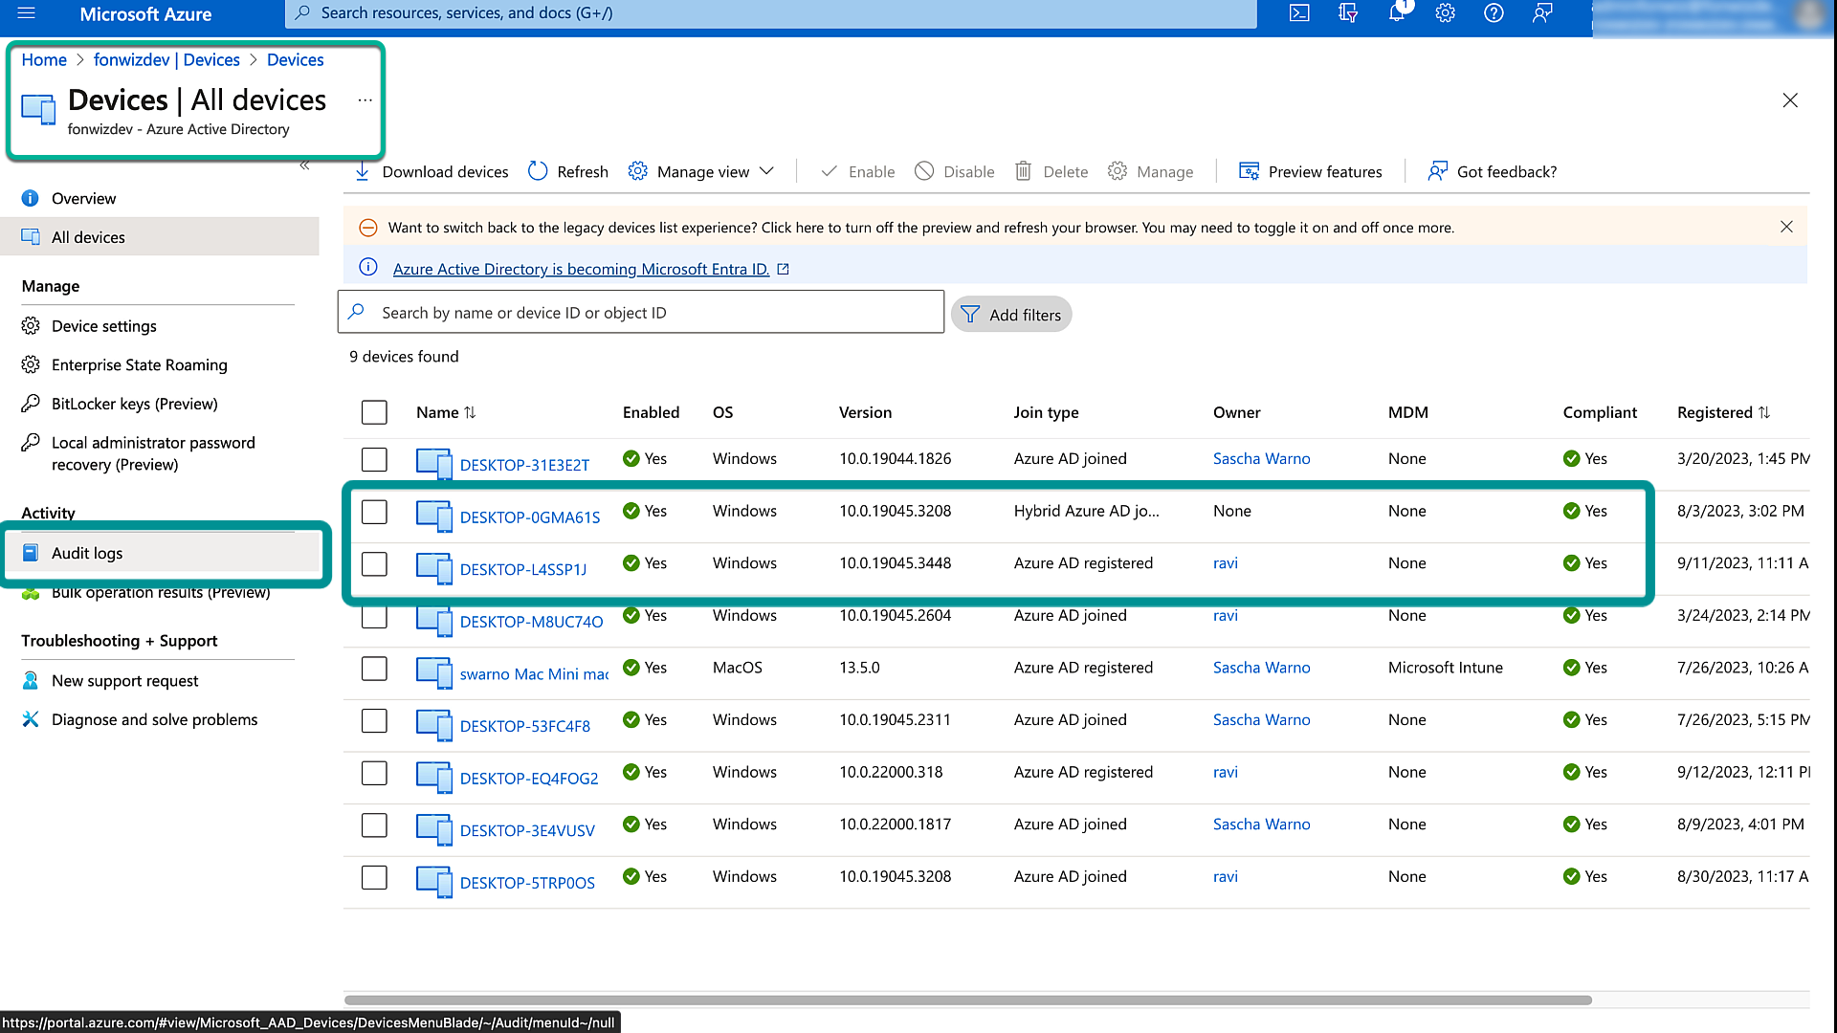
Task: Click the Delete toolbar button
Action: pos(1051,172)
